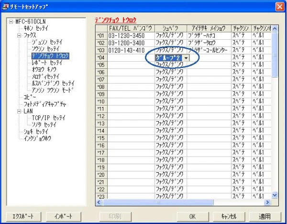Viewport: 287px width, 224px height.
Task: Click the 適用 button
Action: 265,216
